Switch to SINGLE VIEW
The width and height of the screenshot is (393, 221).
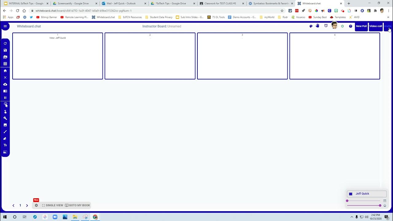[x=53, y=205]
